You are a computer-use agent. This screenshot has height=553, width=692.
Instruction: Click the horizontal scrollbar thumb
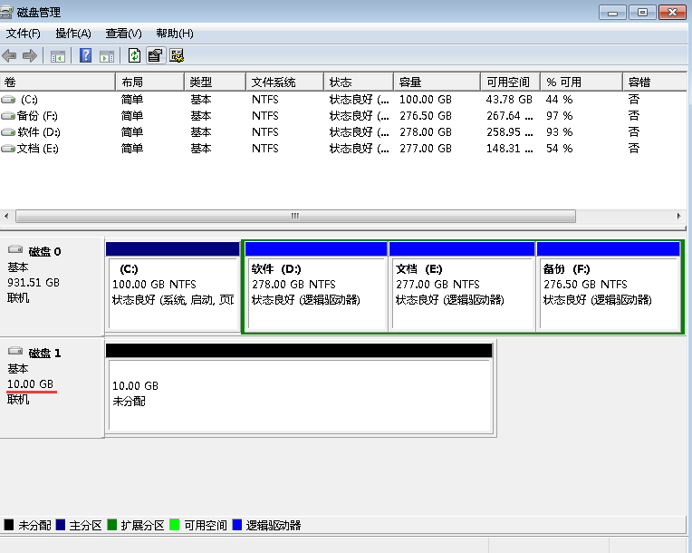[295, 217]
